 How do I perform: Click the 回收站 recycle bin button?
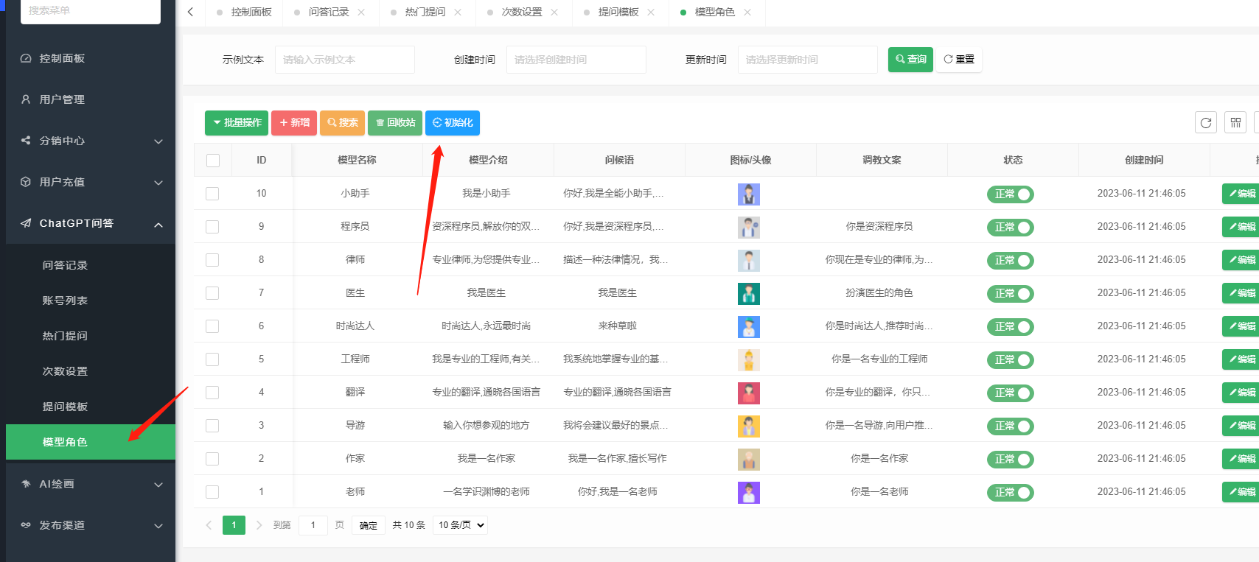click(396, 123)
